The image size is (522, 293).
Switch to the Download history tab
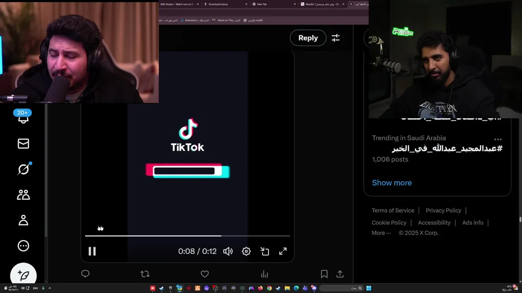coord(223,4)
